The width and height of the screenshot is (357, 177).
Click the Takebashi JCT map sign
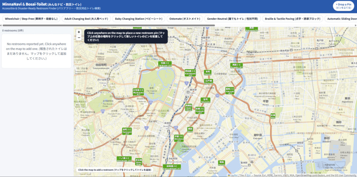click(165, 64)
